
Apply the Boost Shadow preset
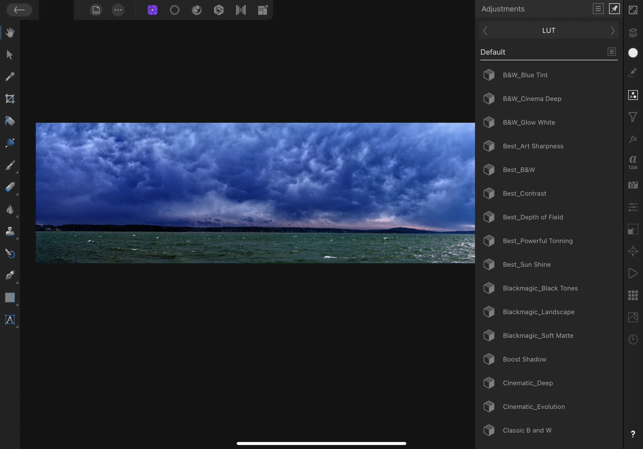coord(548,359)
